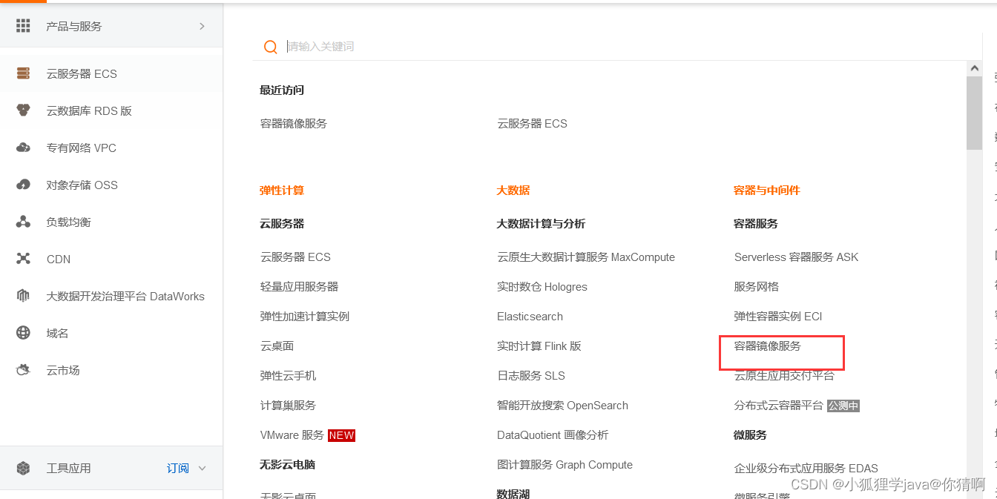Open 实时数仓 Hologres link
The height and width of the screenshot is (499, 997).
(542, 287)
